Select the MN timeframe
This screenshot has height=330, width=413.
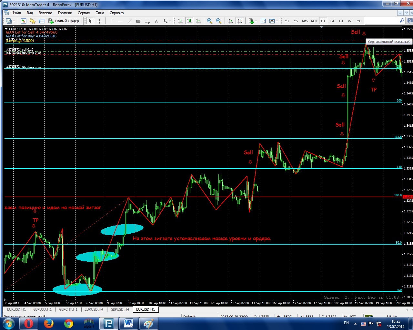pyautogui.click(x=359, y=21)
